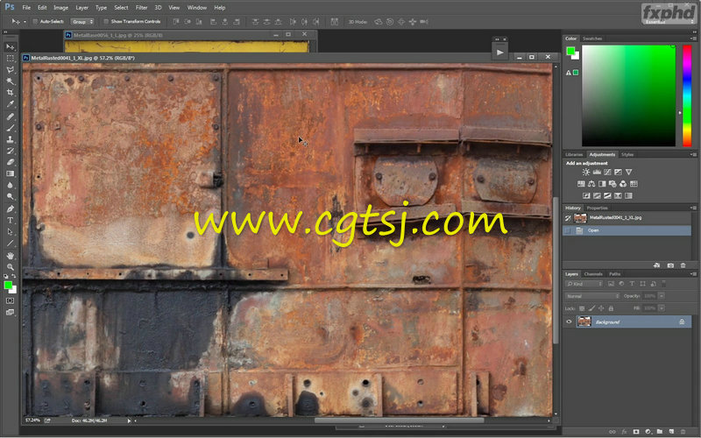Switch to the Properties tab
This screenshot has height=438, width=701.
(x=598, y=208)
